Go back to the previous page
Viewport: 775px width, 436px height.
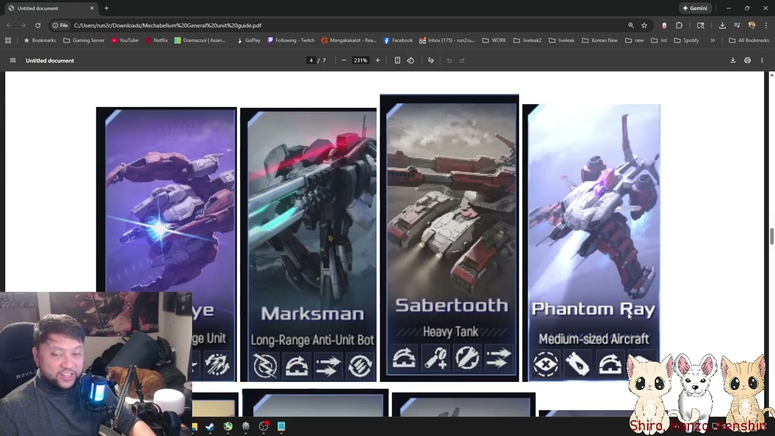pyautogui.click(x=8, y=25)
